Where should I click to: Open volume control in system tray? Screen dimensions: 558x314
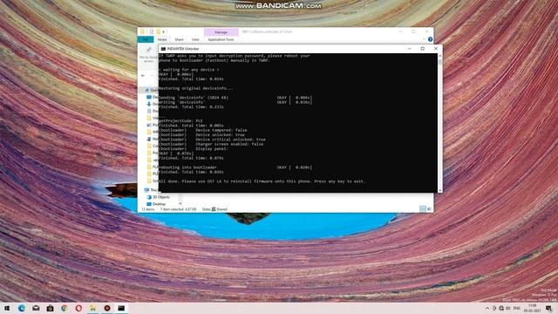pyautogui.click(x=508, y=308)
